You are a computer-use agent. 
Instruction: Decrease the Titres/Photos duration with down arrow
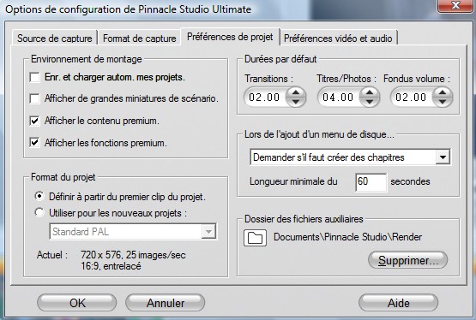[369, 102]
